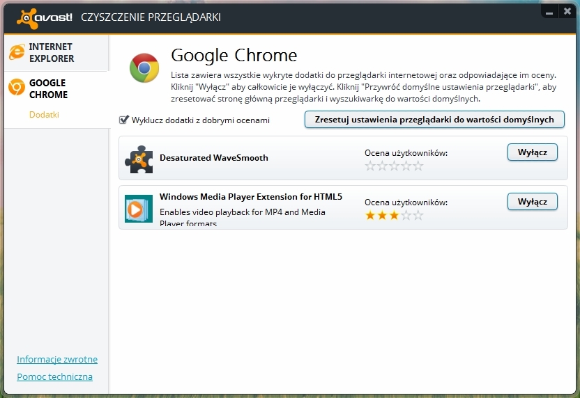Screen dimensions: 580x398
Task: Disable the Desaturated WaveSmooth add-on
Action: pyautogui.click(x=533, y=152)
